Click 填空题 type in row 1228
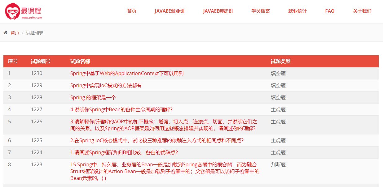 278,97
